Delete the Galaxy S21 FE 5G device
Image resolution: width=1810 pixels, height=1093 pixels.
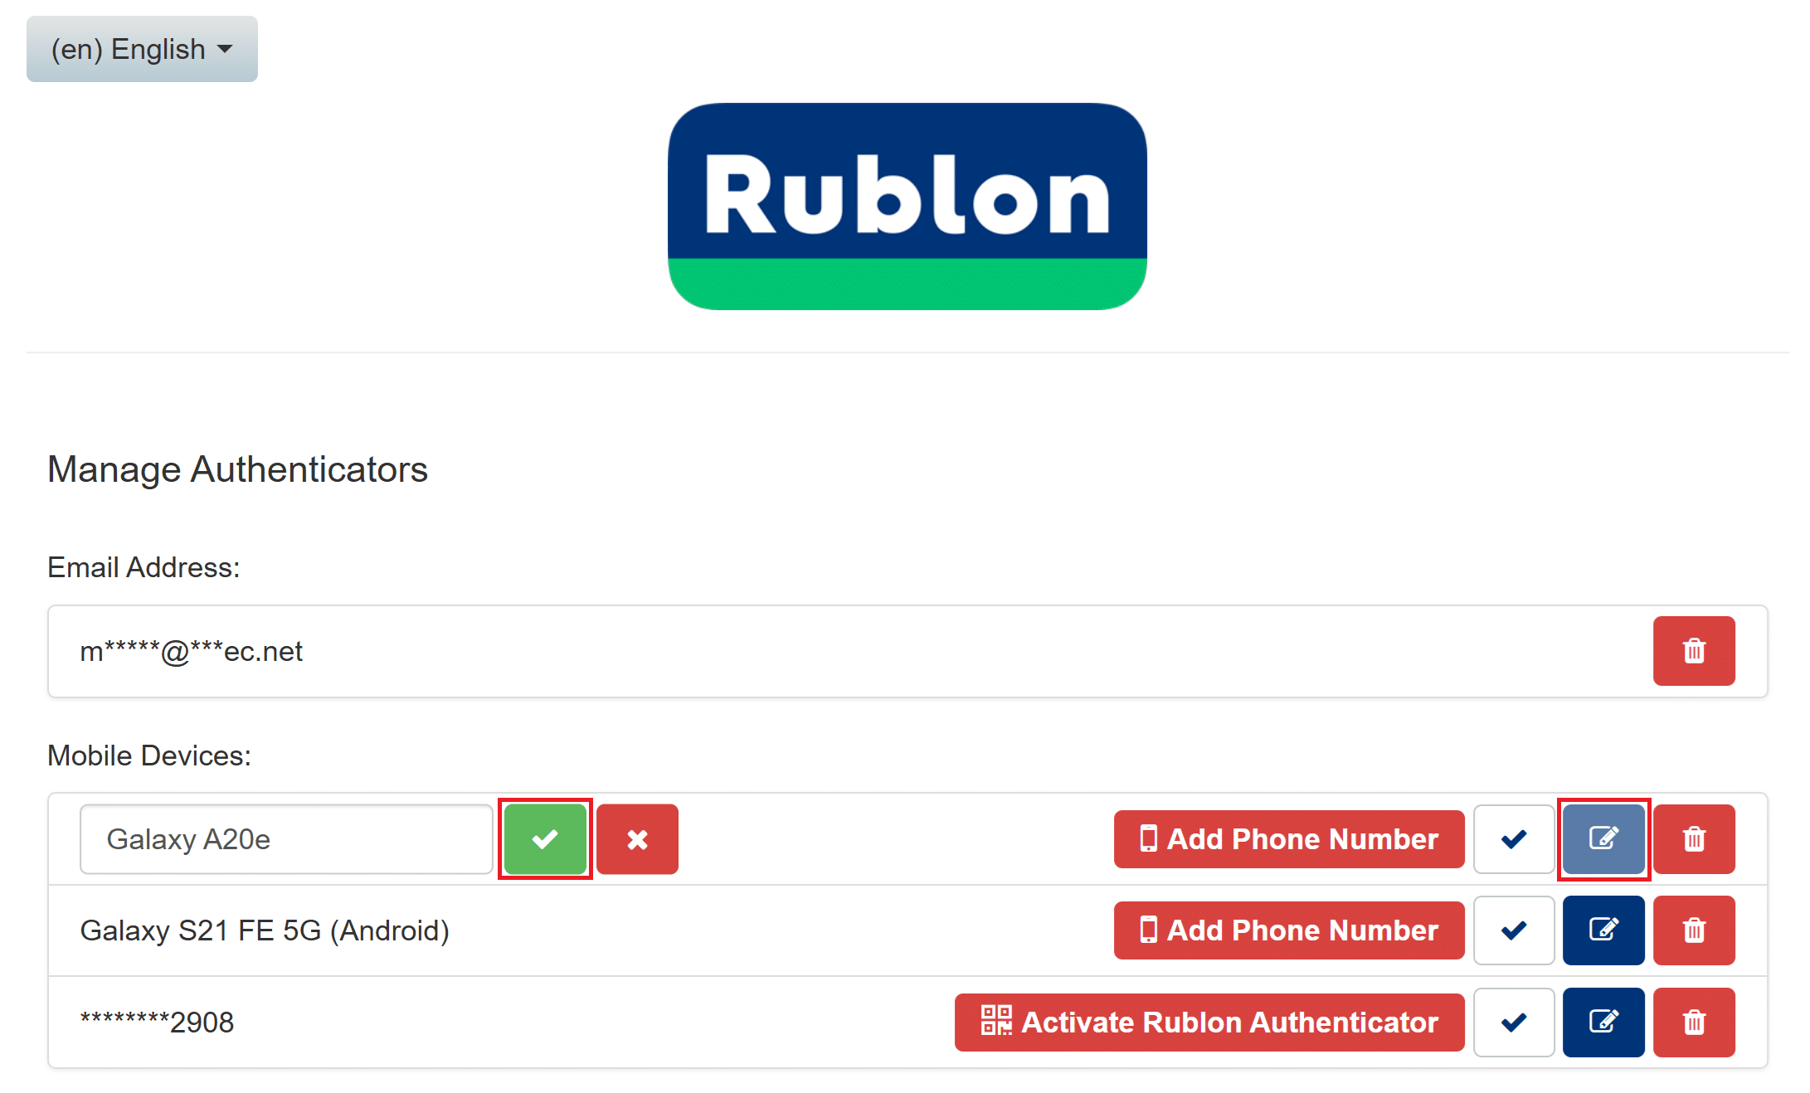1693,930
